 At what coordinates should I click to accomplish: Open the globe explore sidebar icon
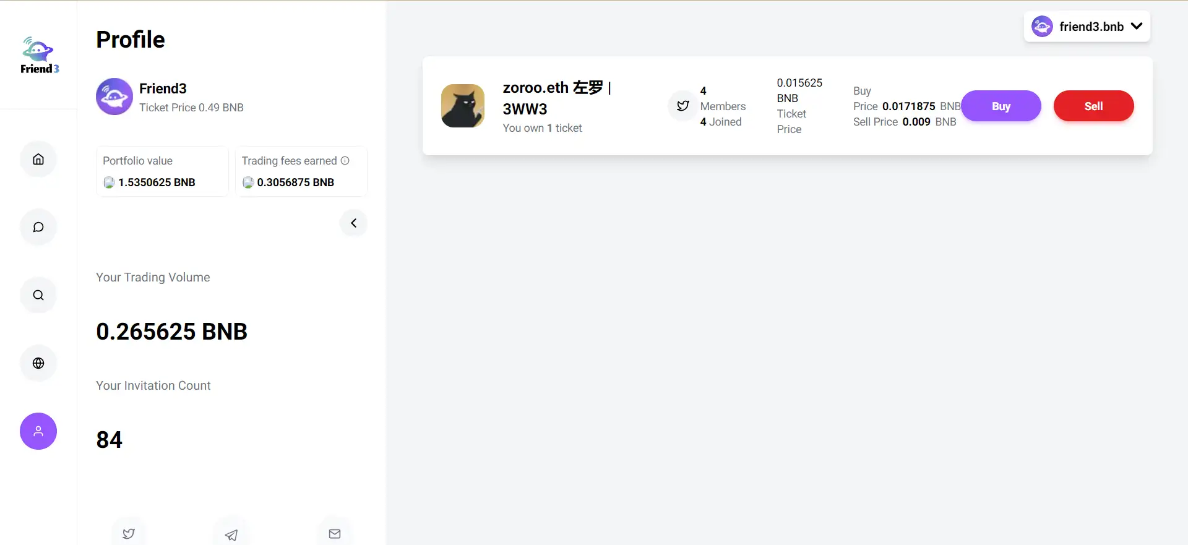click(38, 363)
